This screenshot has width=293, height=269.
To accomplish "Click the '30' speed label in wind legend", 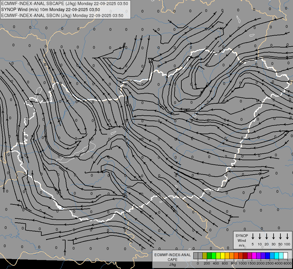I will pos(273,244).
